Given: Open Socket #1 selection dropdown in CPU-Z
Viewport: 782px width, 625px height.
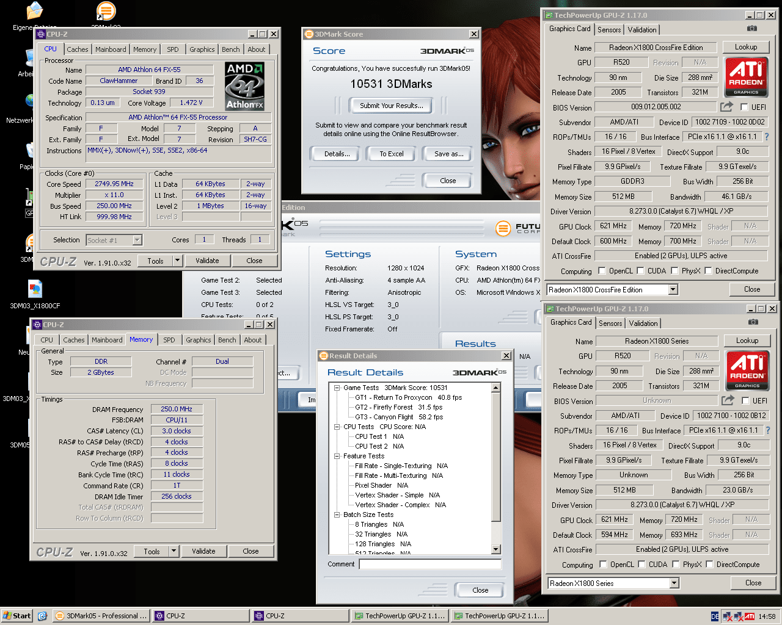Looking at the screenshot, I should (x=137, y=240).
